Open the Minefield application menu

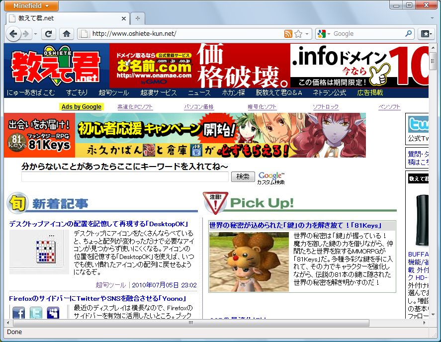(31, 5)
